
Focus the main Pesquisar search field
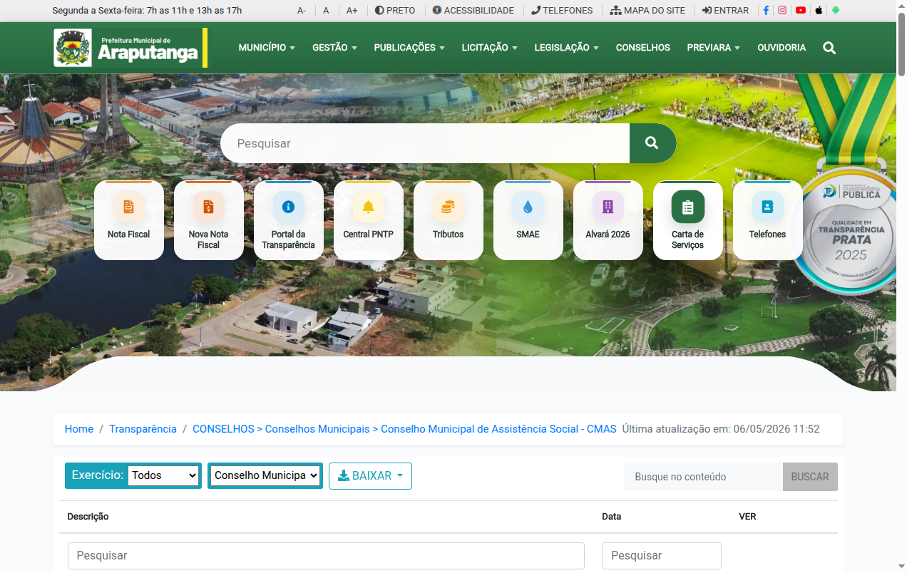tap(425, 143)
